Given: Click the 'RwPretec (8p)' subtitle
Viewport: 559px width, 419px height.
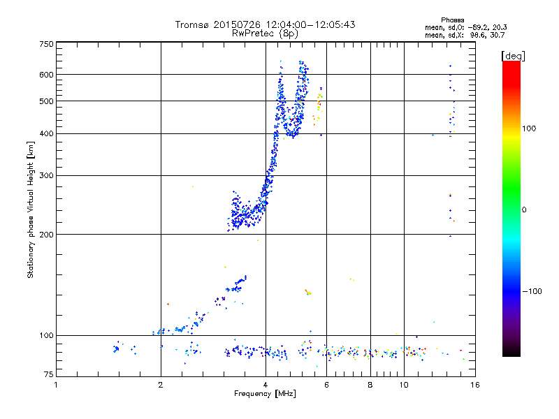Looking at the screenshot, I should [265, 34].
